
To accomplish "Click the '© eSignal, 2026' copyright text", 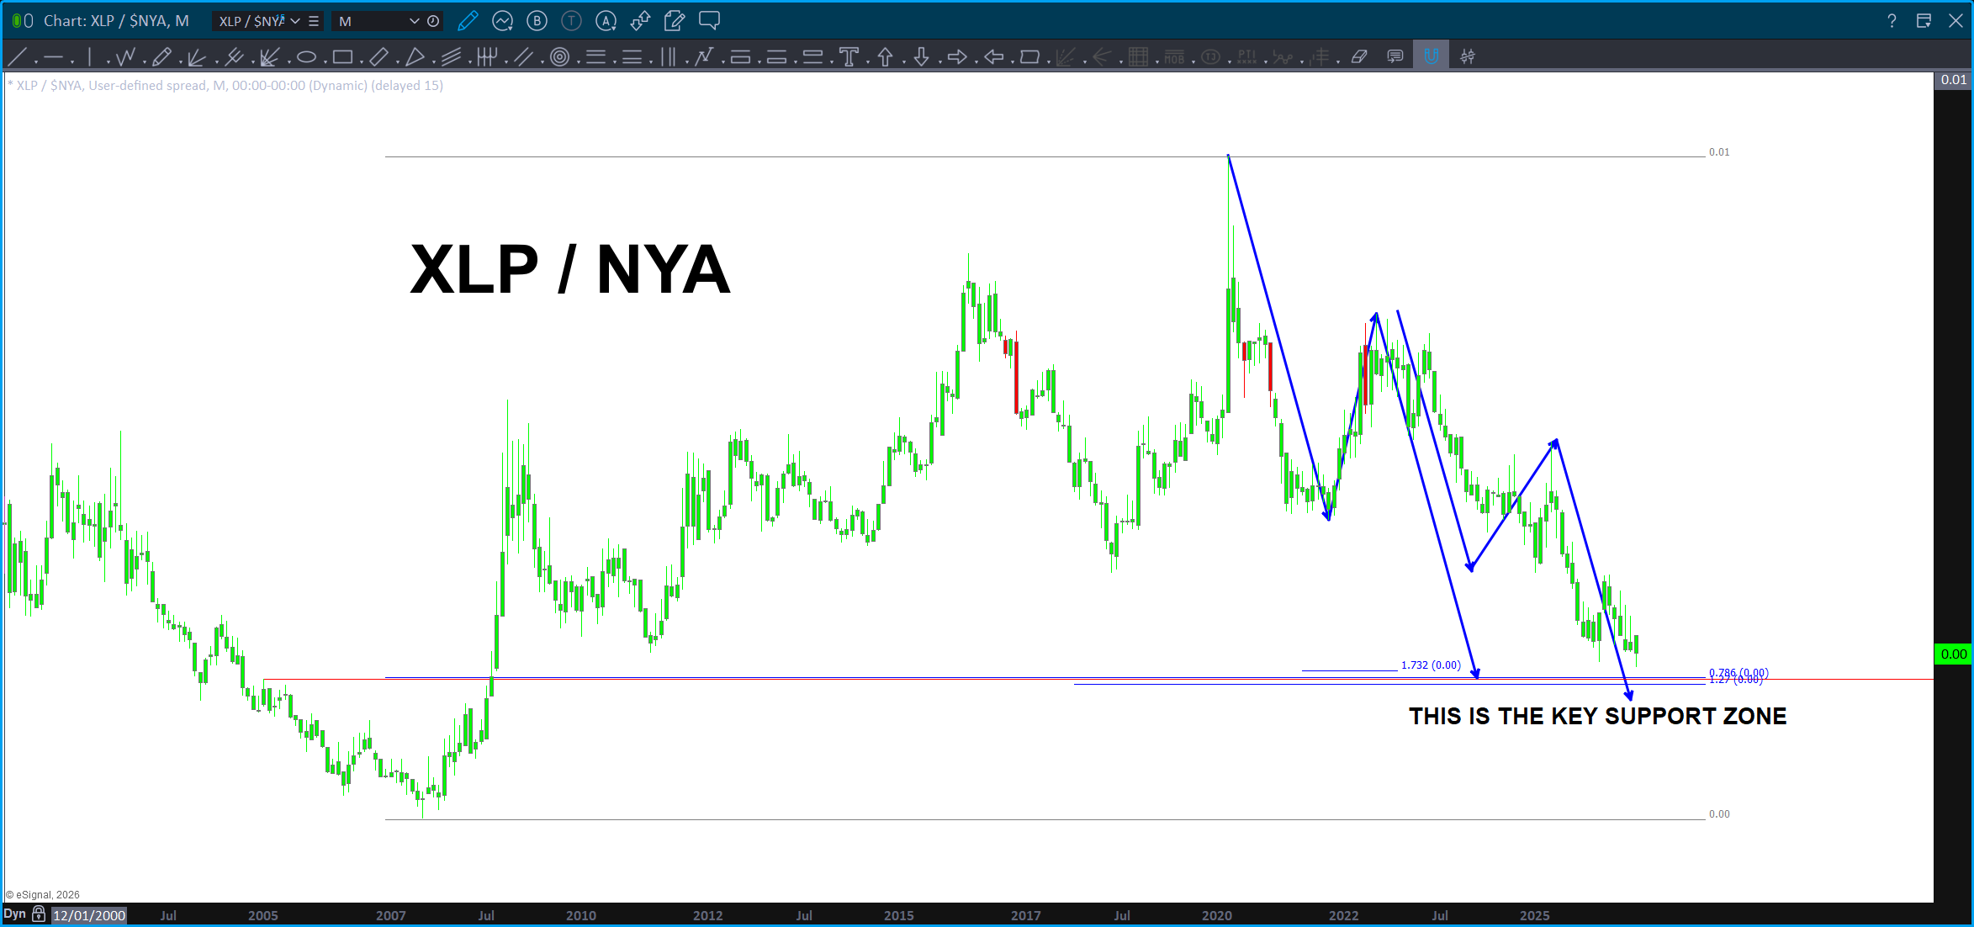I will tap(43, 895).
